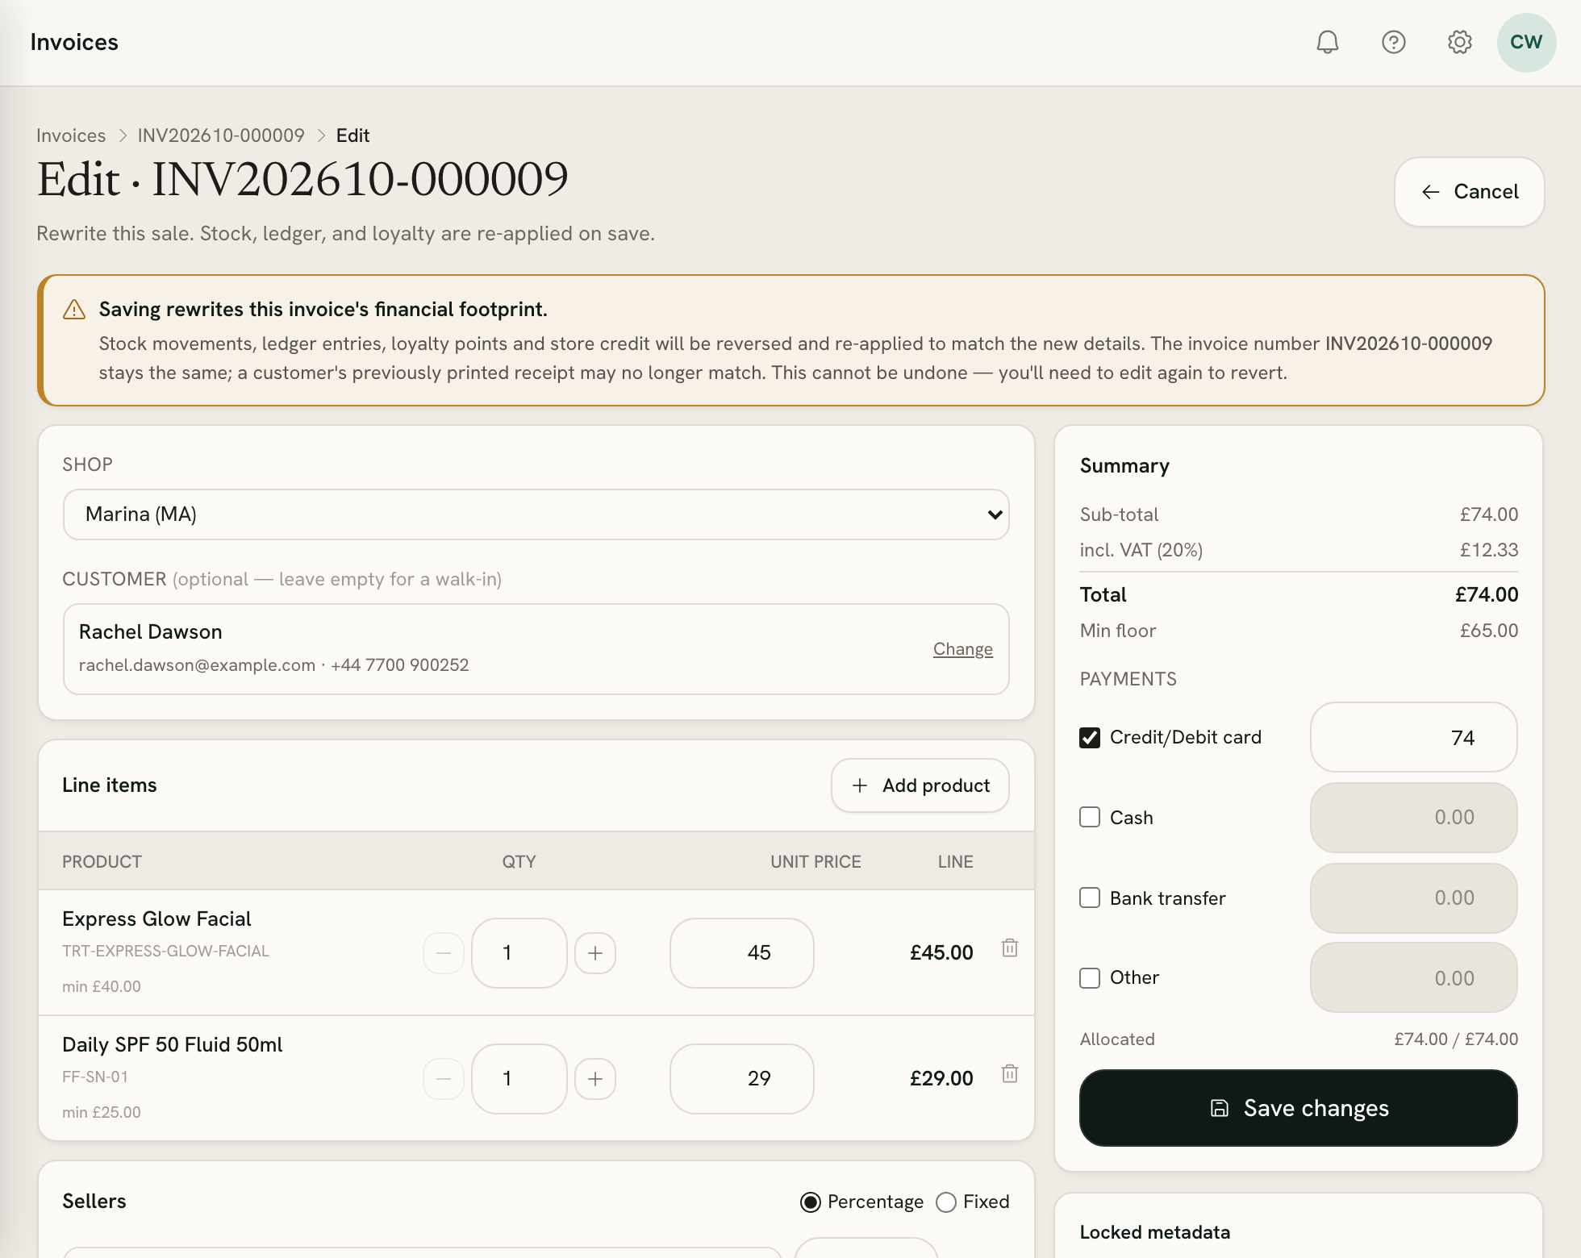Click the UNIT PRICE column header
The image size is (1581, 1258).
pos(816,861)
